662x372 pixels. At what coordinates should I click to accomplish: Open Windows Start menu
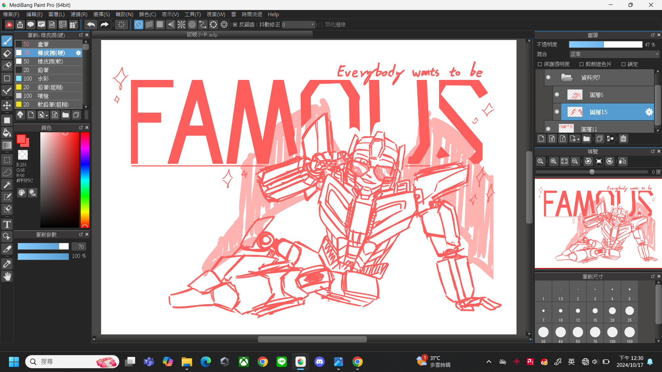[14, 362]
